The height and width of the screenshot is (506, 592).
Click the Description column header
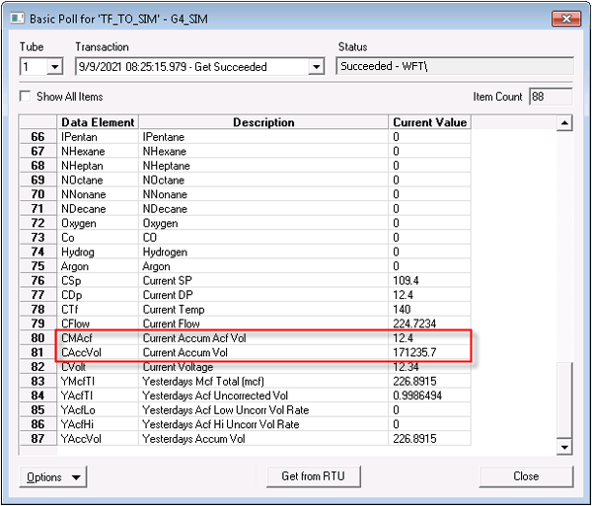coord(263,122)
